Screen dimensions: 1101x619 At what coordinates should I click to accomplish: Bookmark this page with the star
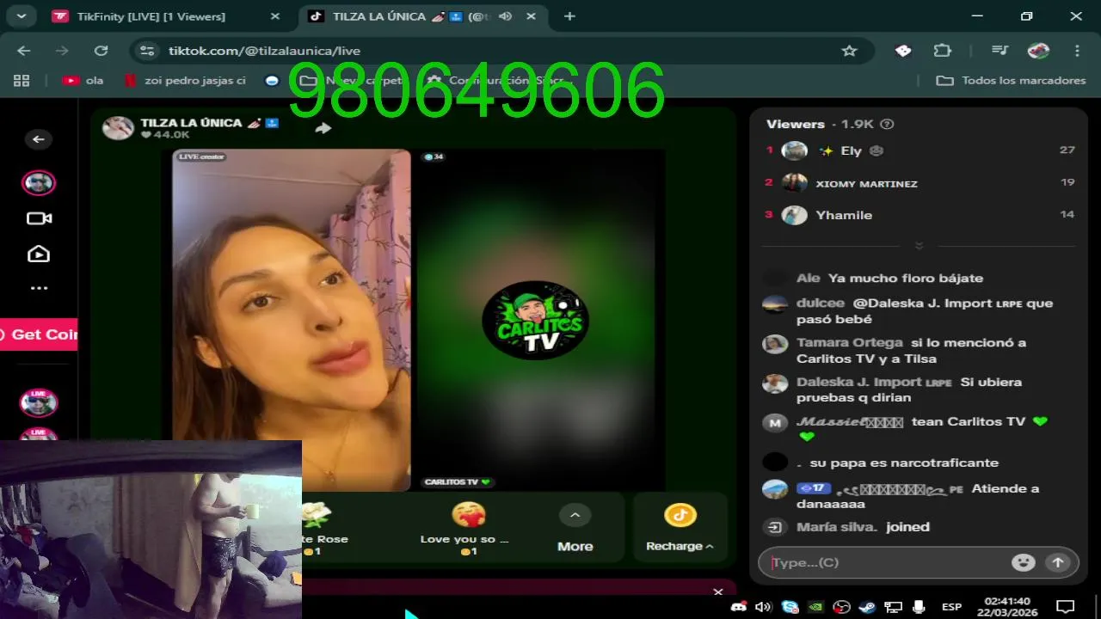(x=849, y=51)
